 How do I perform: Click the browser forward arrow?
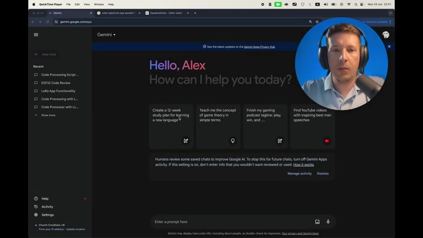40,22
